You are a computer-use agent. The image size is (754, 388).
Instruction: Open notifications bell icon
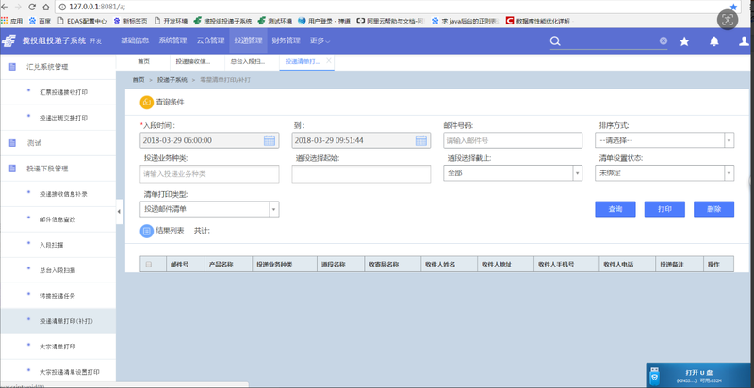714,41
